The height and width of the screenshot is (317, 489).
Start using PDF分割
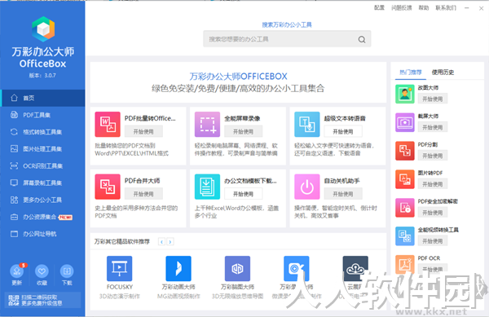[433, 156]
